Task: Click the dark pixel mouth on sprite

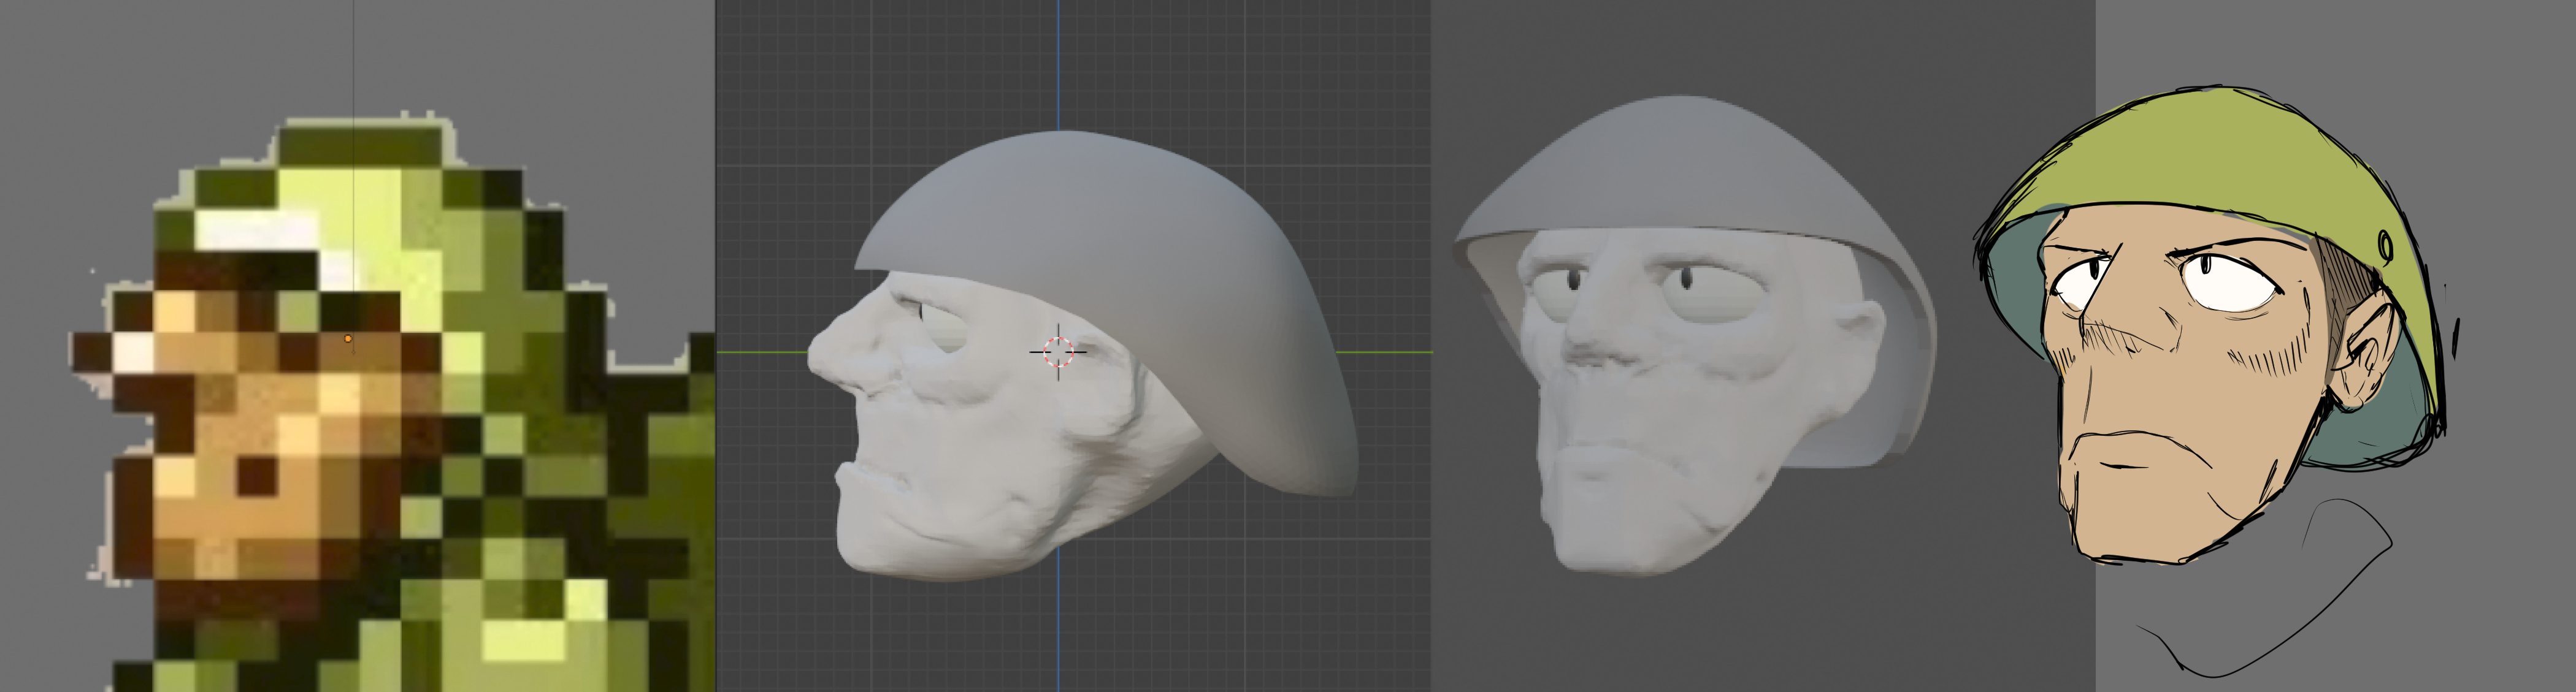Action: (258, 477)
